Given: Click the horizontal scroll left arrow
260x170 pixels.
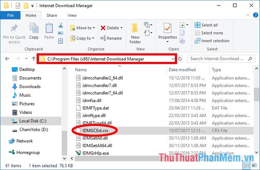Looking at the screenshot, I should [x=72, y=159].
